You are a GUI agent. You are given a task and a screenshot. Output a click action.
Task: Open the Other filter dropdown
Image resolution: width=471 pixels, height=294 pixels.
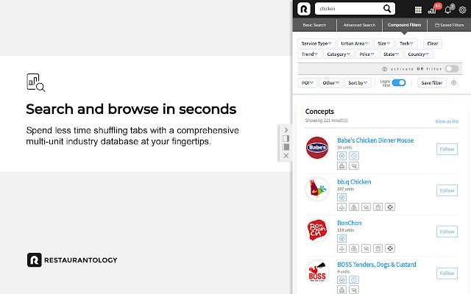coord(330,83)
